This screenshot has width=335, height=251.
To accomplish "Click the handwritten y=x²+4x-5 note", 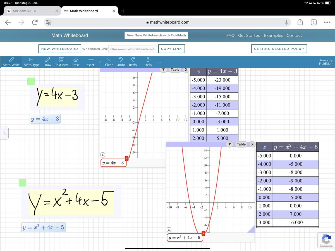I will click(71, 202).
